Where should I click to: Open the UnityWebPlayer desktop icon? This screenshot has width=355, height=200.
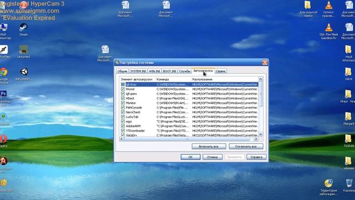pos(23,74)
